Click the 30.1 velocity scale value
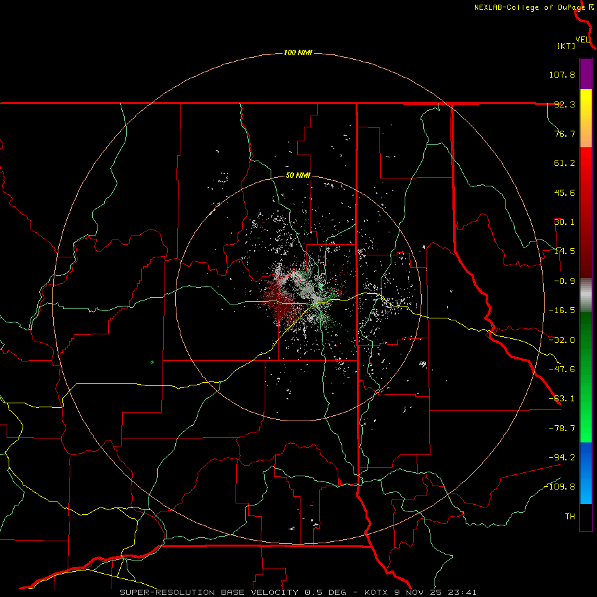Screen dimensions: 597x597 coord(564,222)
